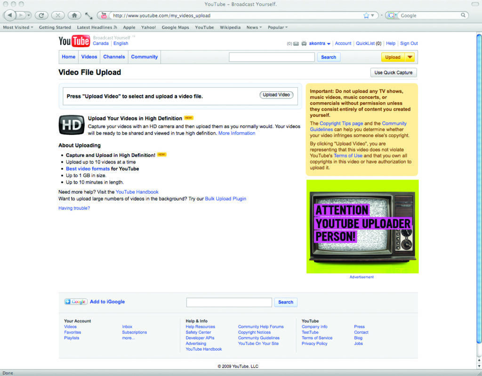This screenshot has width=482, height=376.
Task: Open Google Maps bookmark
Action: pyautogui.click(x=176, y=27)
